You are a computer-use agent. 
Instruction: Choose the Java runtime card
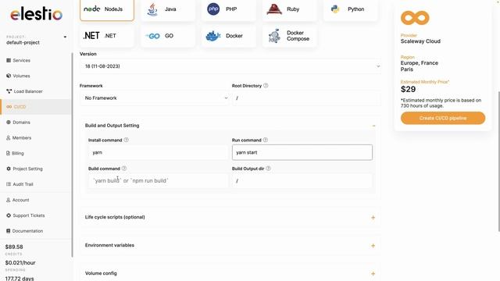tap(168, 9)
